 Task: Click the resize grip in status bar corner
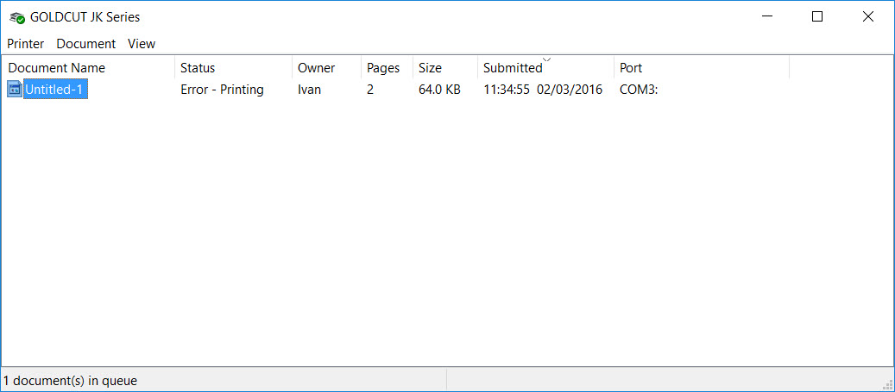(887, 384)
